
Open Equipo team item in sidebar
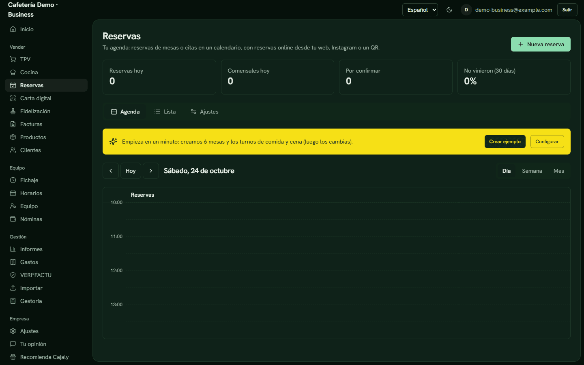[x=46, y=206]
